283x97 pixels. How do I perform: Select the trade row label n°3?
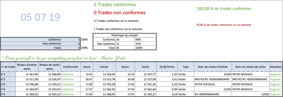pyautogui.click(x=8, y=84)
